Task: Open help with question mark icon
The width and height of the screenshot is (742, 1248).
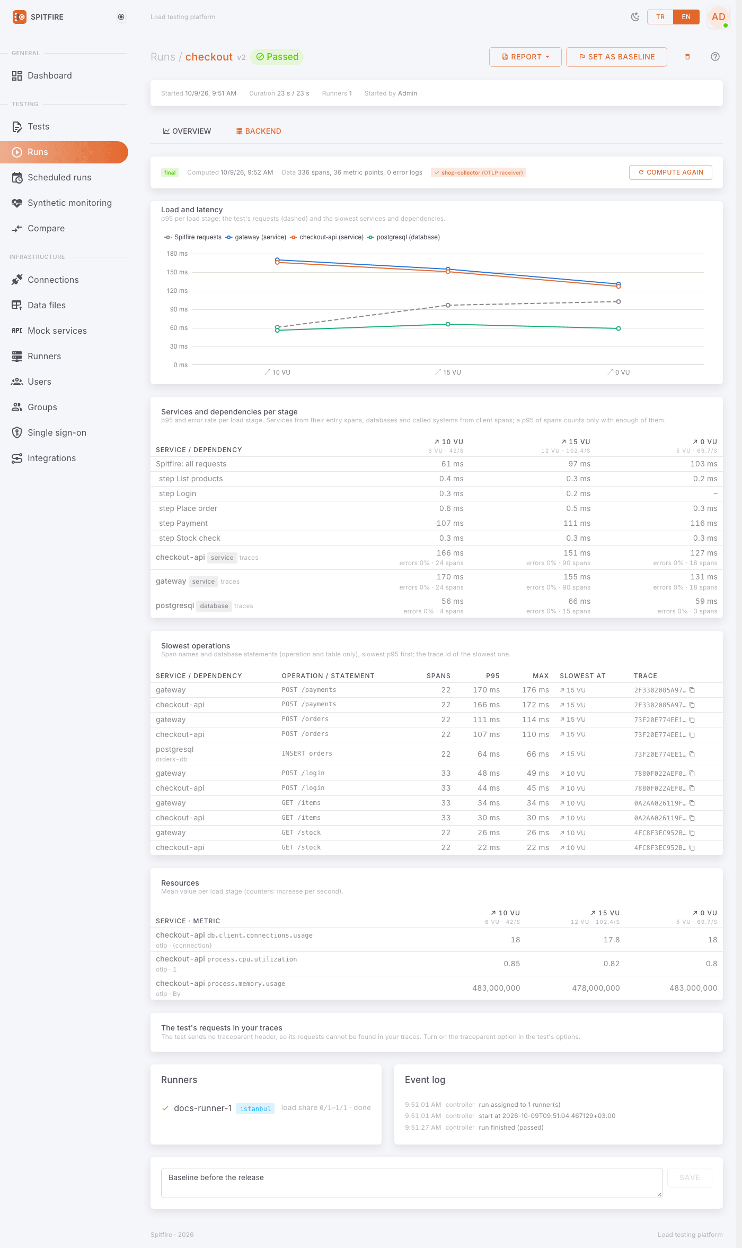Action: coord(715,57)
